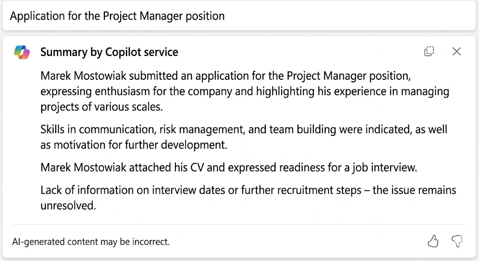Click the sentence about attached CV
479x261 pixels.
click(x=228, y=168)
